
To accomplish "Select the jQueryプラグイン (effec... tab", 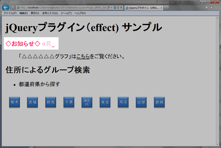I will point(143,8).
